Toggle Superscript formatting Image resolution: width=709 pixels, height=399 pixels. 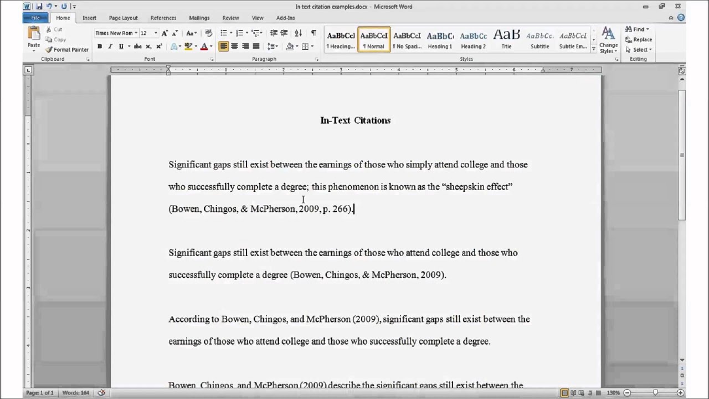pyautogui.click(x=159, y=47)
